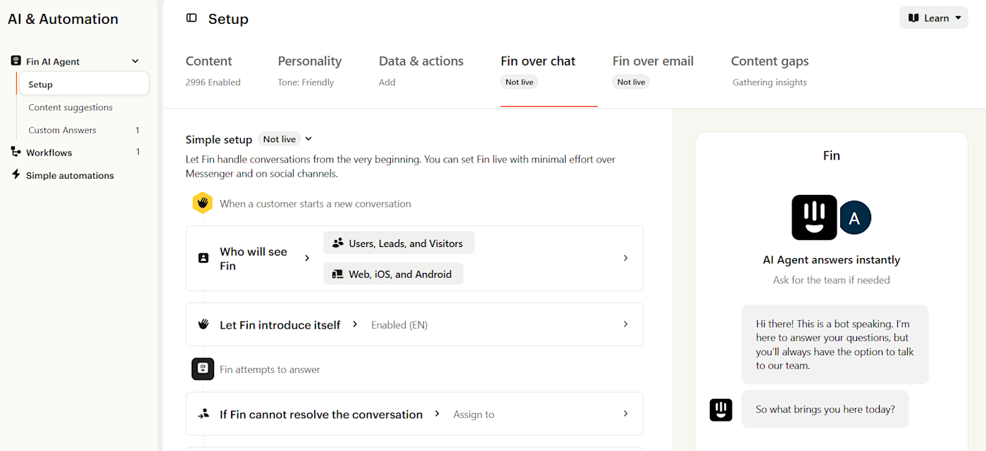
Task: Click the Web, iOS, and Android chip
Action: click(x=393, y=274)
